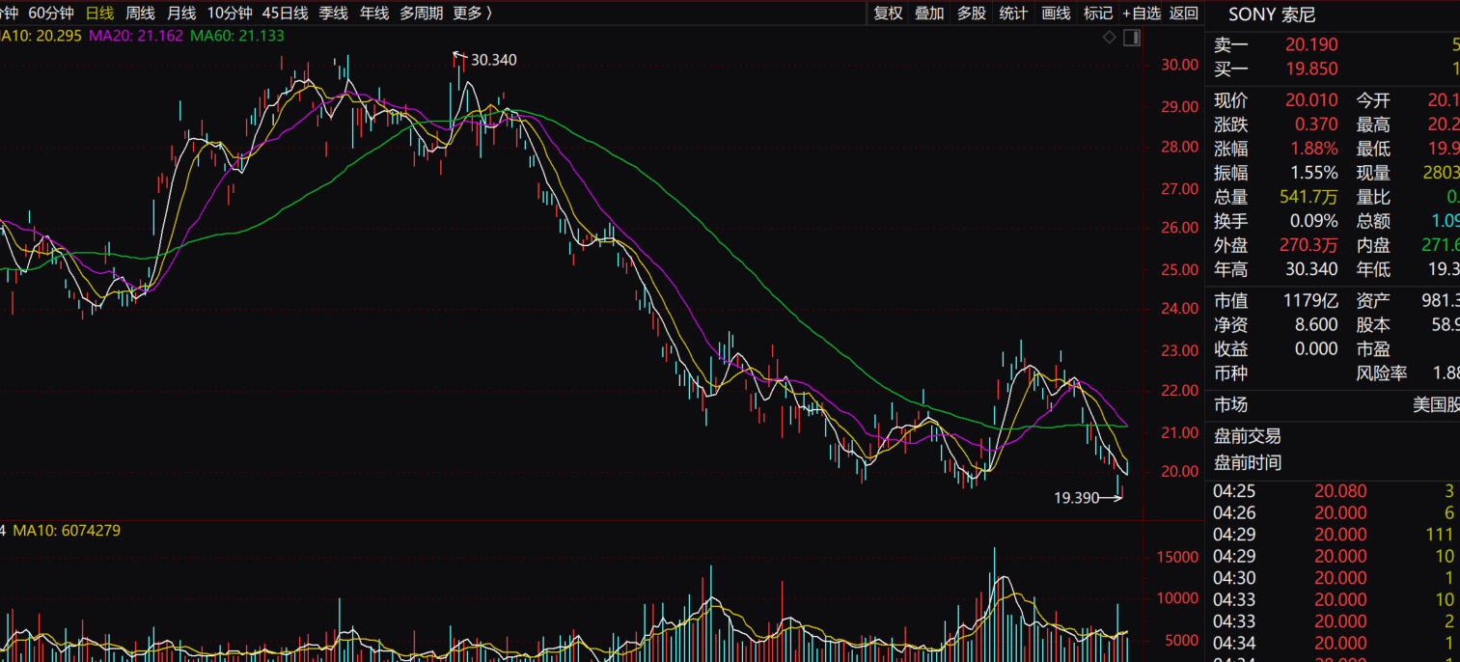The height and width of the screenshot is (662, 1460).
Task: Click the MA10: 20.295 indicator label
Action: click(x=39, y=36)
